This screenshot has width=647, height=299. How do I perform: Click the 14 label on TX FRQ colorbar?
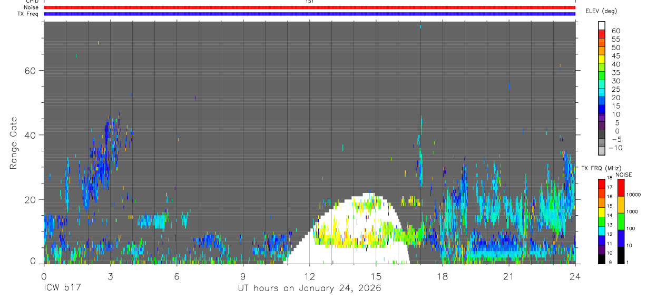pyautogui.click(x=610, y=215)
